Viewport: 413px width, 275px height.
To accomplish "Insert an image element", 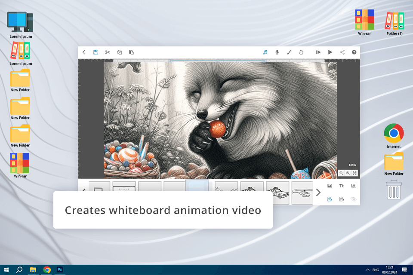I will [330, 186].
